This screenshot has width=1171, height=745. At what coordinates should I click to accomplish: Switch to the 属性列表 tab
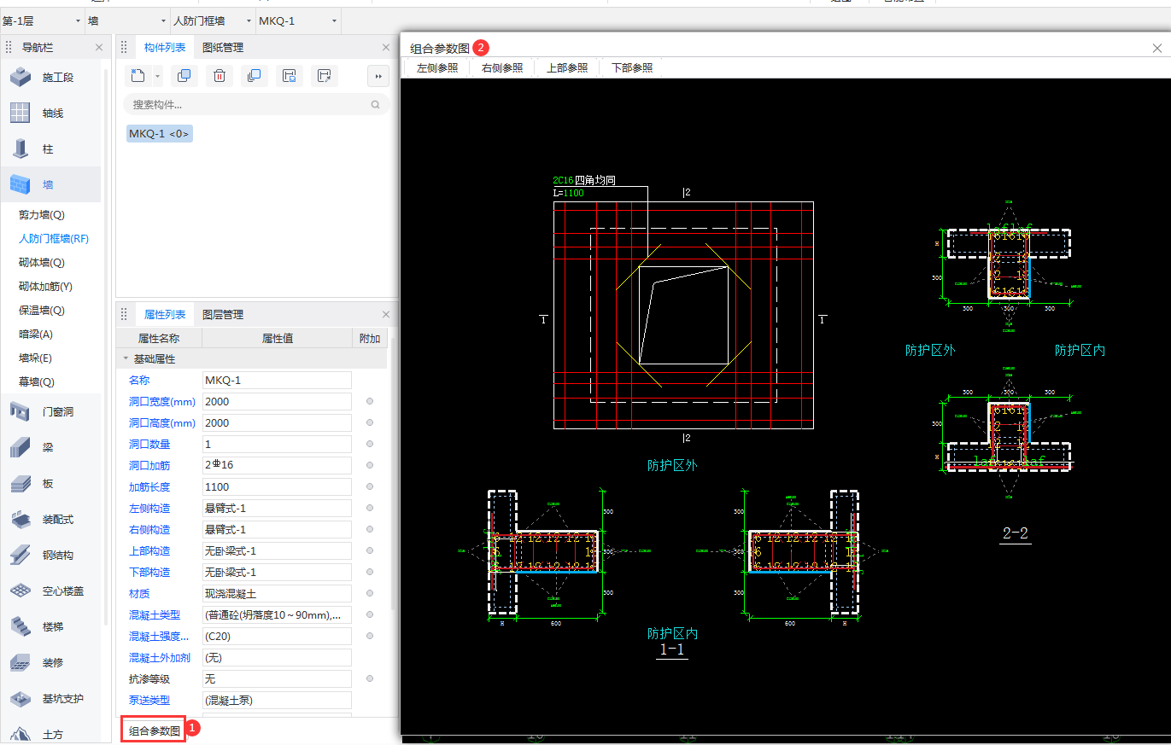[x=165, y=315]
